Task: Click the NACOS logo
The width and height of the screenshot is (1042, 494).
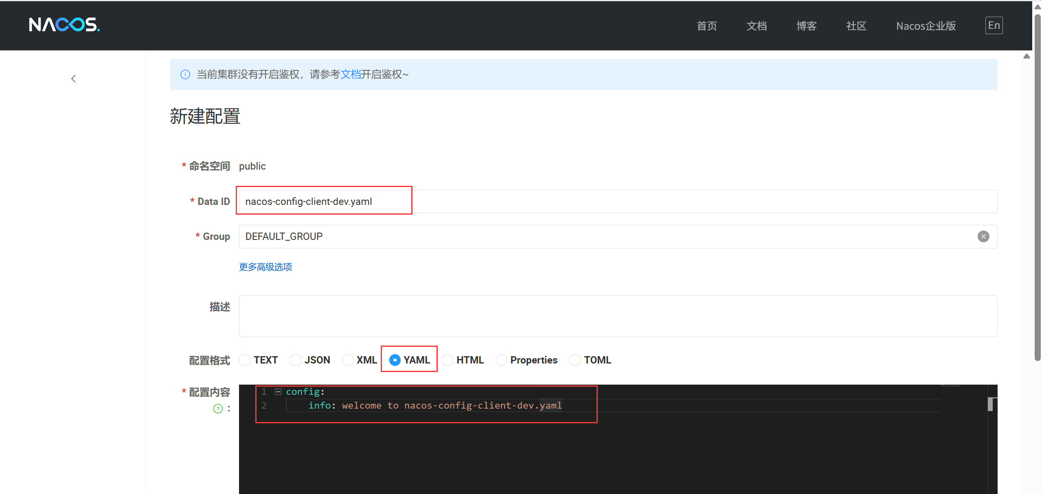Action: [x=64, y=25]
